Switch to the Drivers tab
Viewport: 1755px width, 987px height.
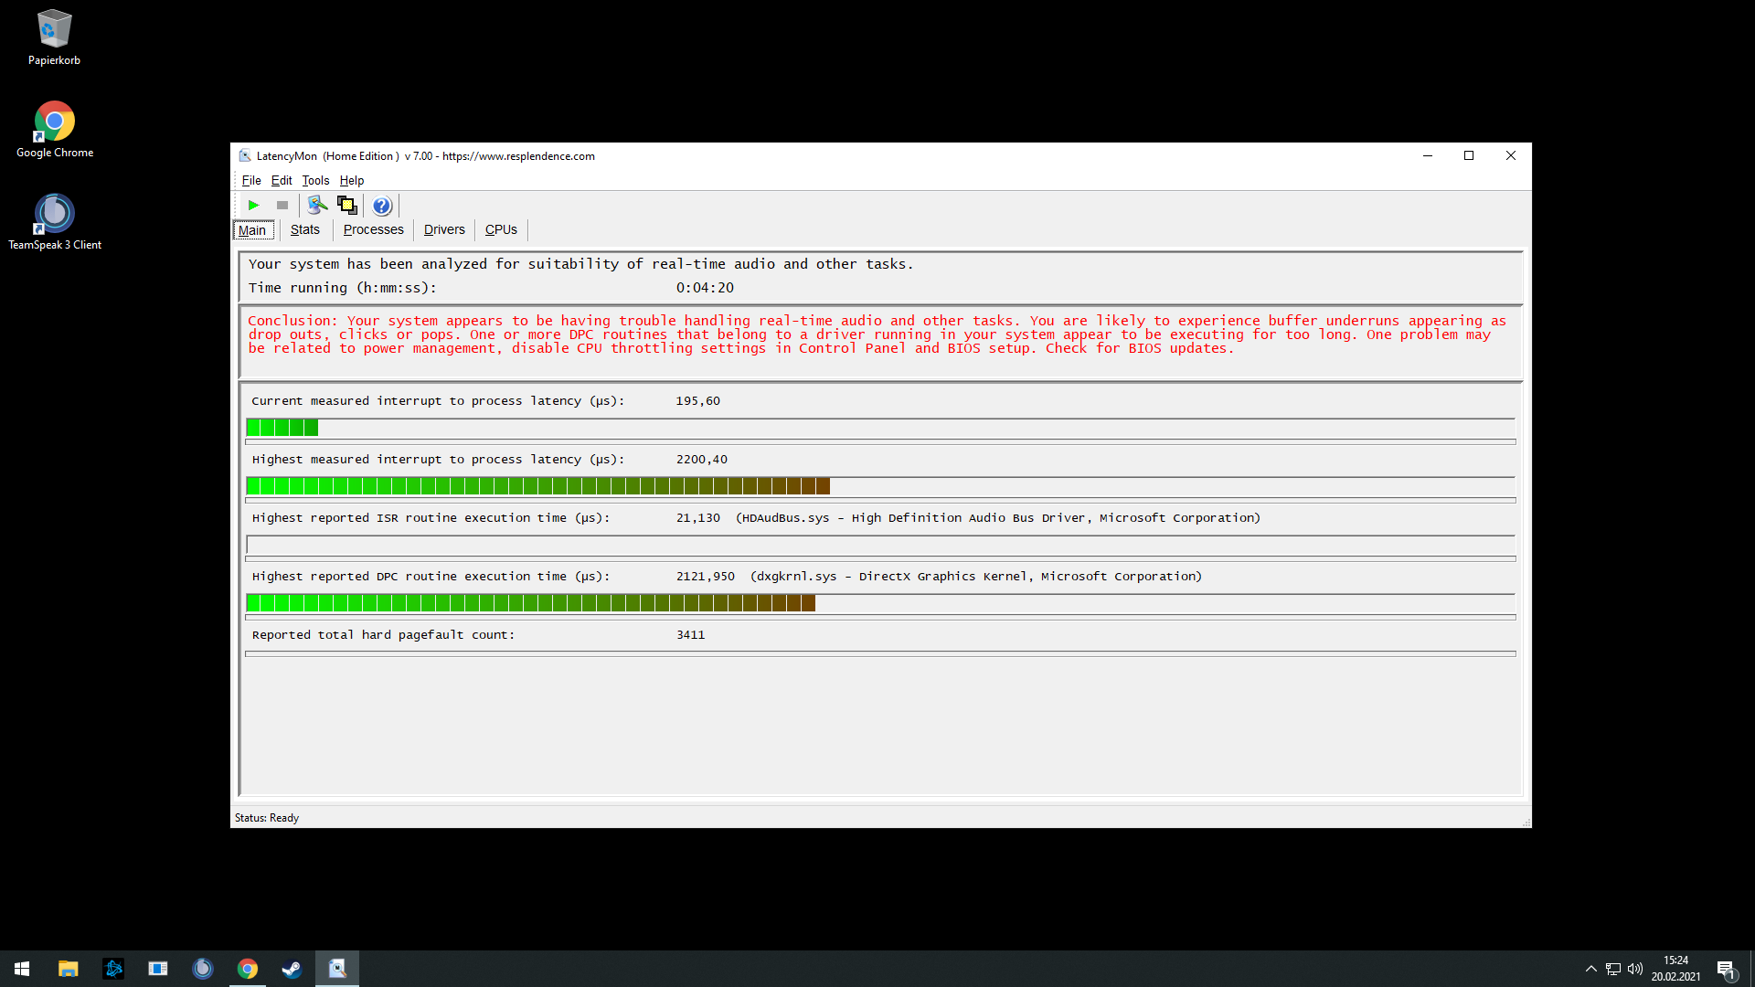click(444, 229)
